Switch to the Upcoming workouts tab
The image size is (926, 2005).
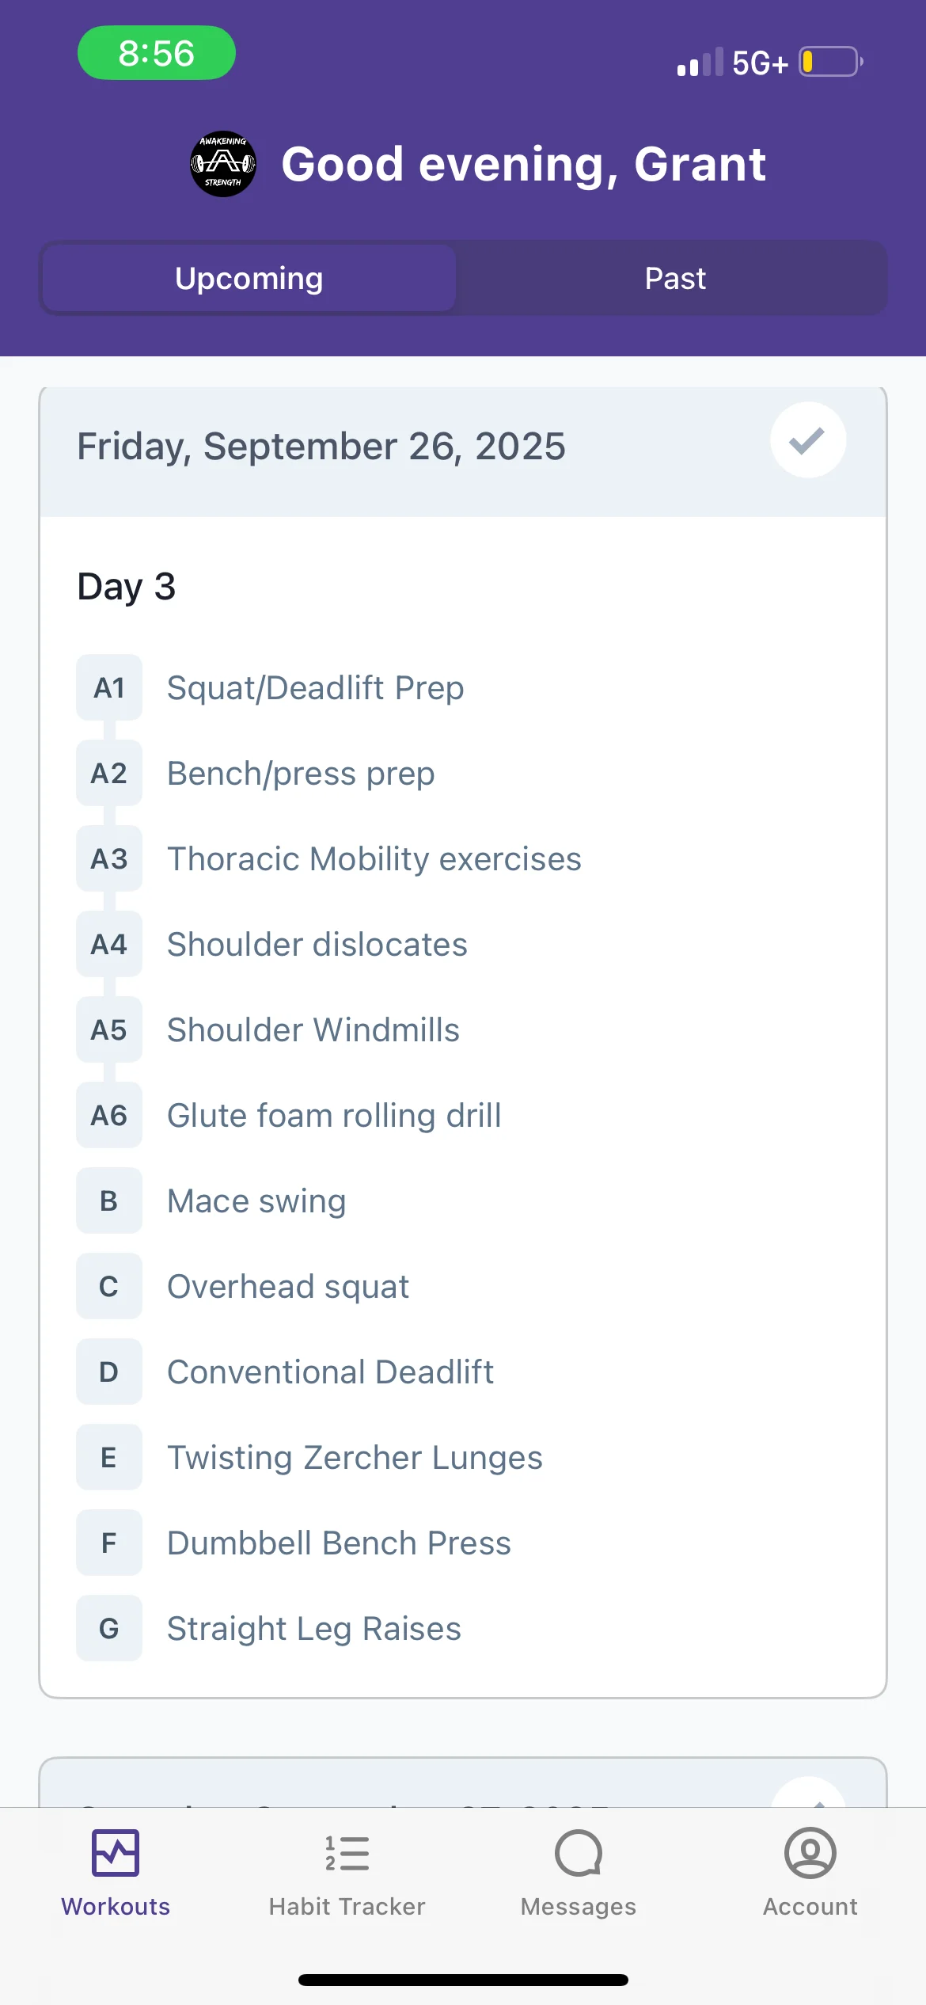pyautogui.click(x=249, y=279)
